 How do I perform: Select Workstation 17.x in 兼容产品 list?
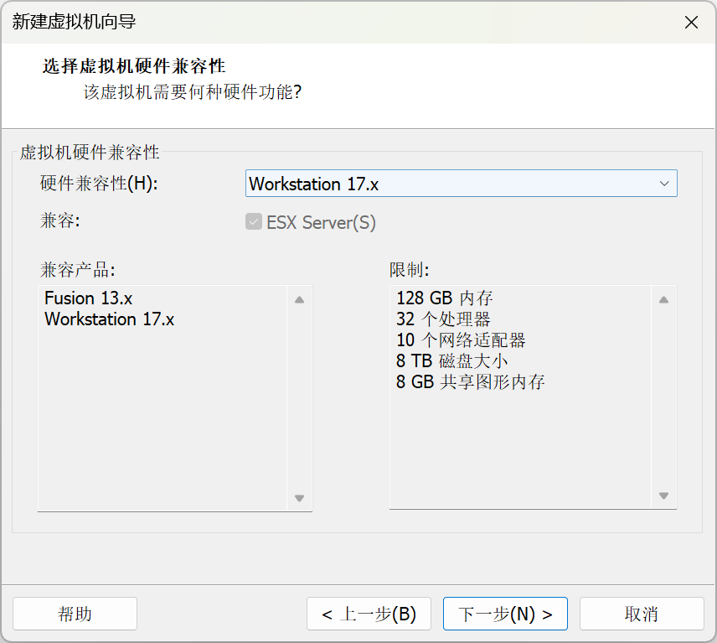(x=109, y=319)
